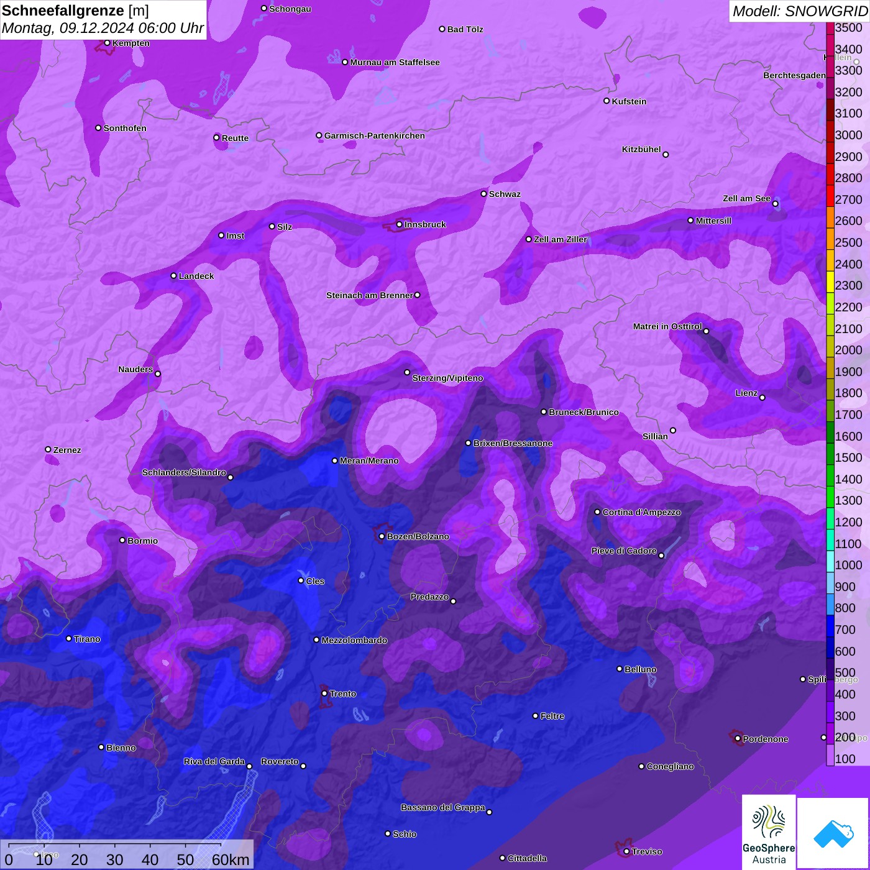Click the yellow 2300 legend color swatch
Viewport: 870px width, 870px height.
tap(830, 282)
